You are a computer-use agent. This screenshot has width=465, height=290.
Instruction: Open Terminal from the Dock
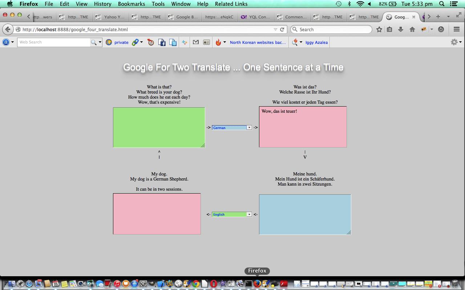248,283
